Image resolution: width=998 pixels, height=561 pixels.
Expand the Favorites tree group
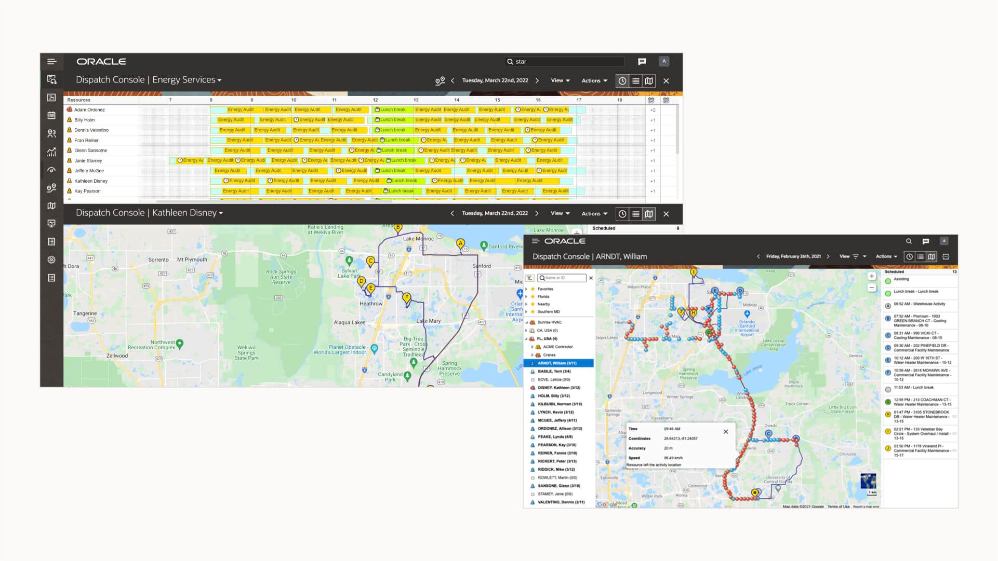[x=527, y=289]
